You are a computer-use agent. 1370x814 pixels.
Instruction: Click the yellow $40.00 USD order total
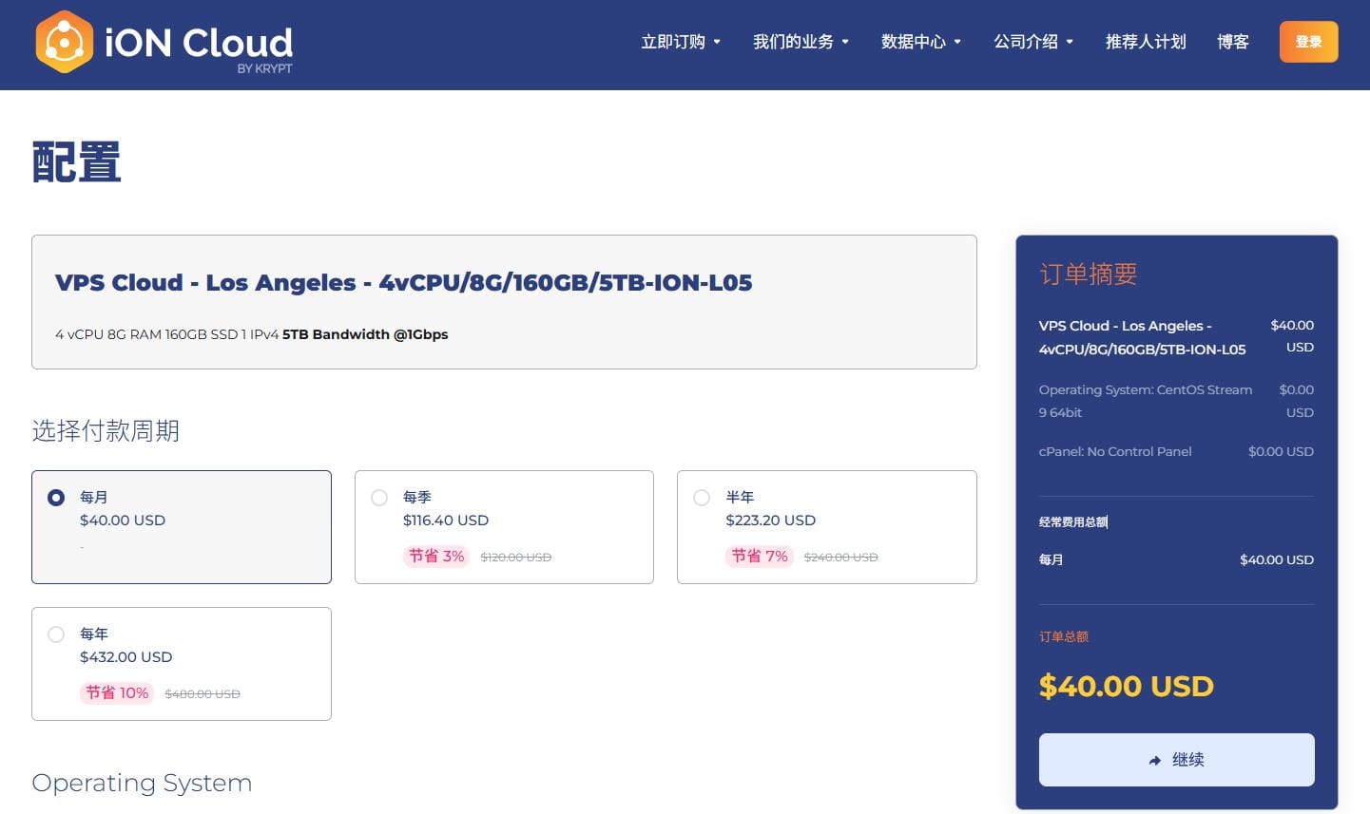coord(1126,686)
